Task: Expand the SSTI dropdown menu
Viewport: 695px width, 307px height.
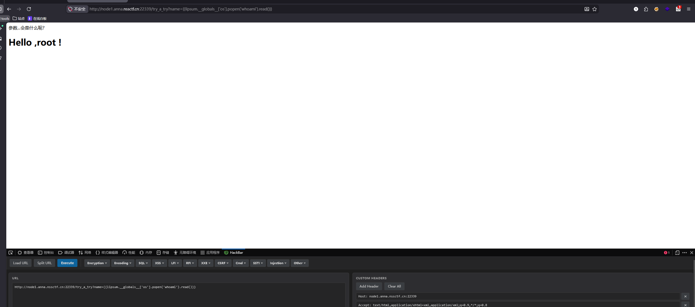Action: pos(258,263)
